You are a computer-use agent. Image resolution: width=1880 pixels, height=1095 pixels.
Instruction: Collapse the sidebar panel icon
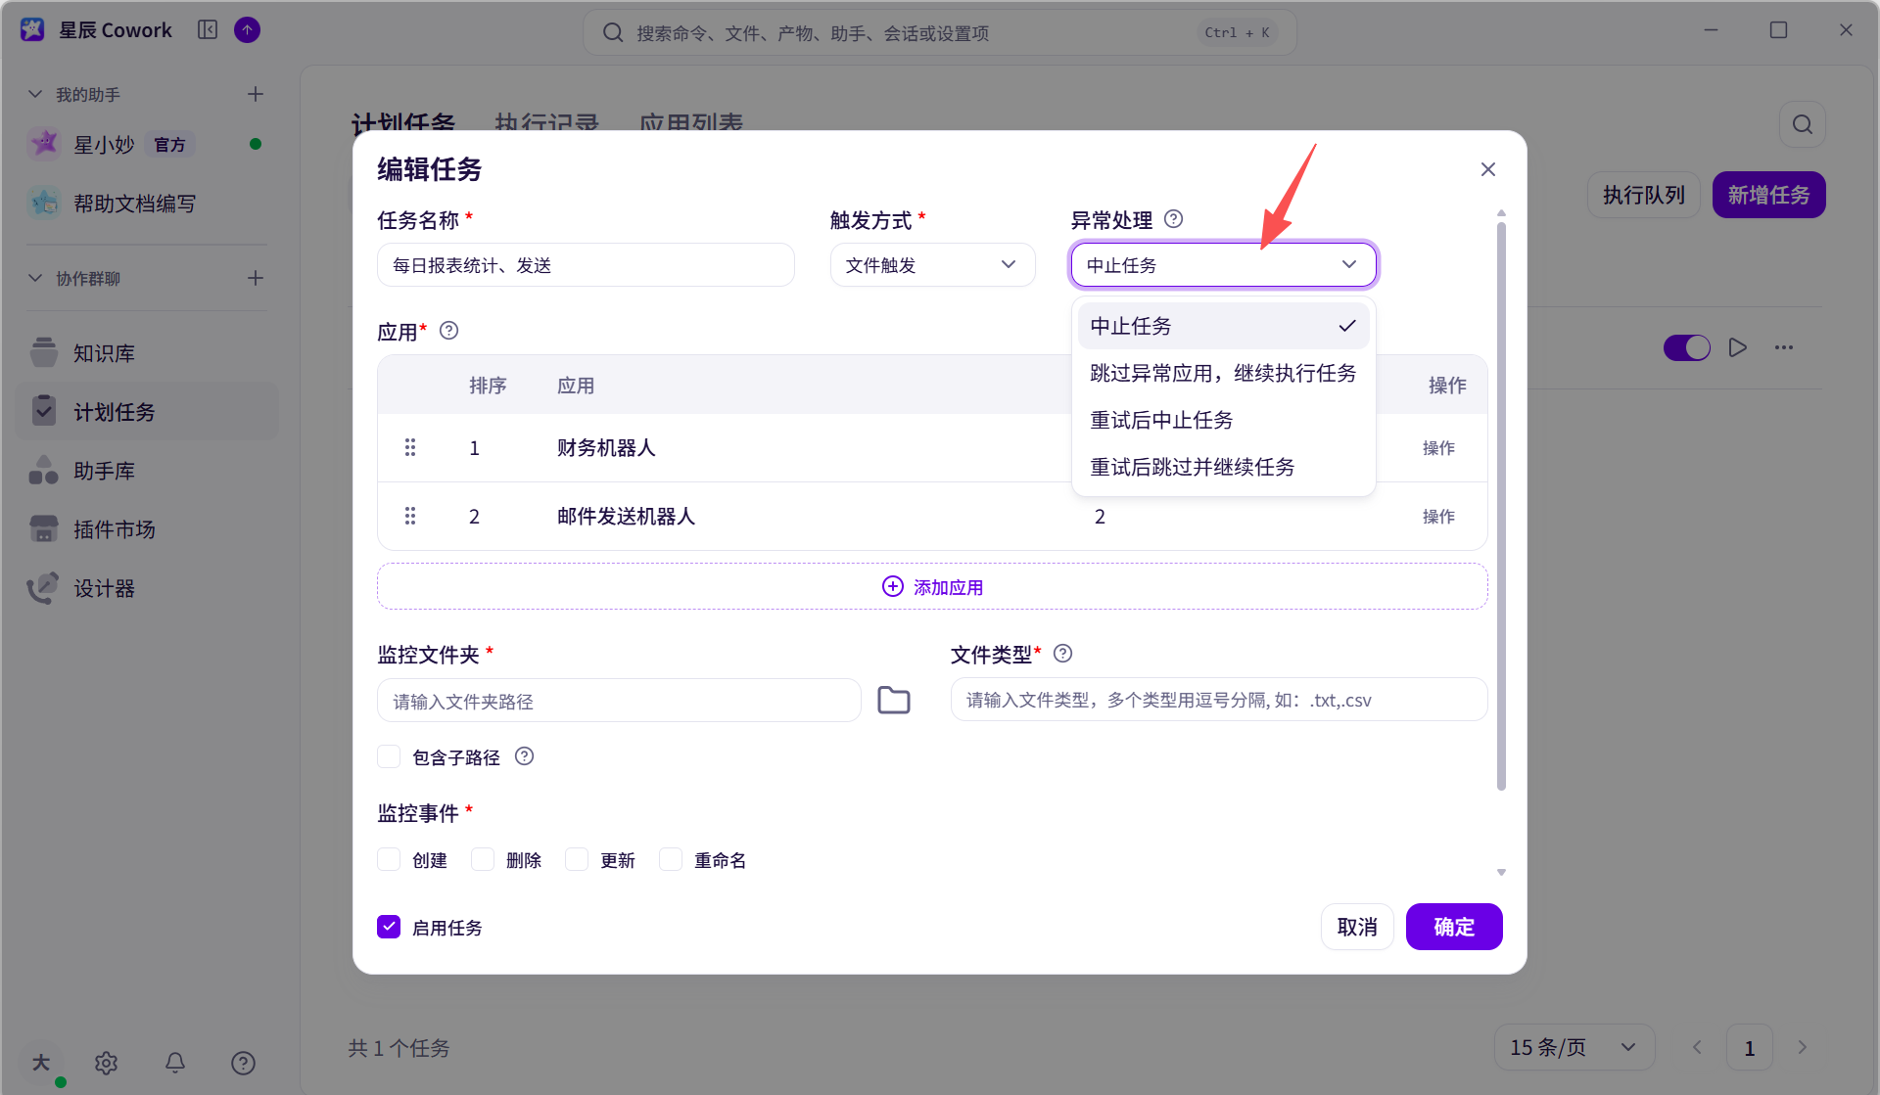click(x=208, y=30)
